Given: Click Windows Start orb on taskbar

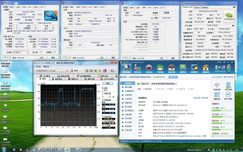Looking at the screenshot, I should click(4, 150).
